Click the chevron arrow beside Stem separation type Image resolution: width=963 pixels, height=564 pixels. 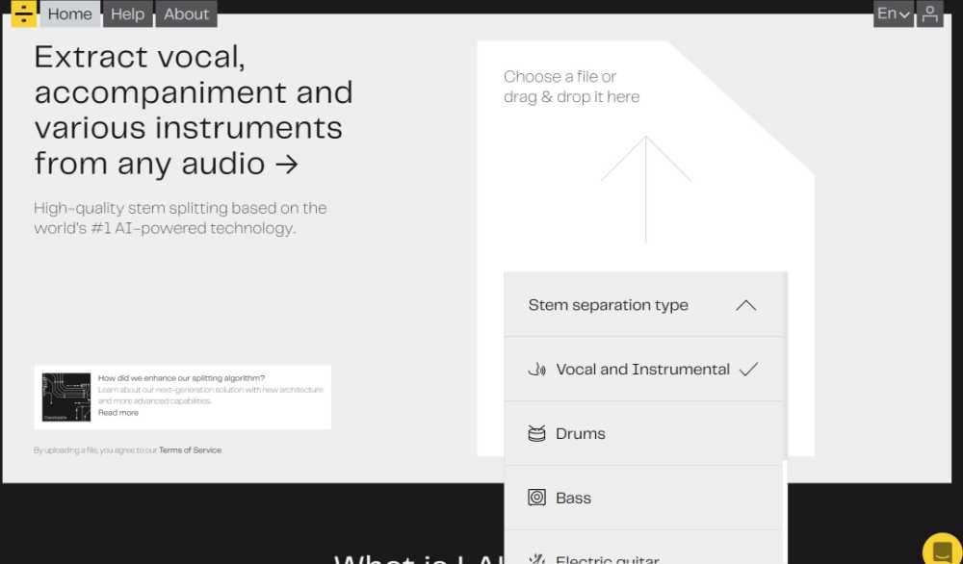coord(745,305)
